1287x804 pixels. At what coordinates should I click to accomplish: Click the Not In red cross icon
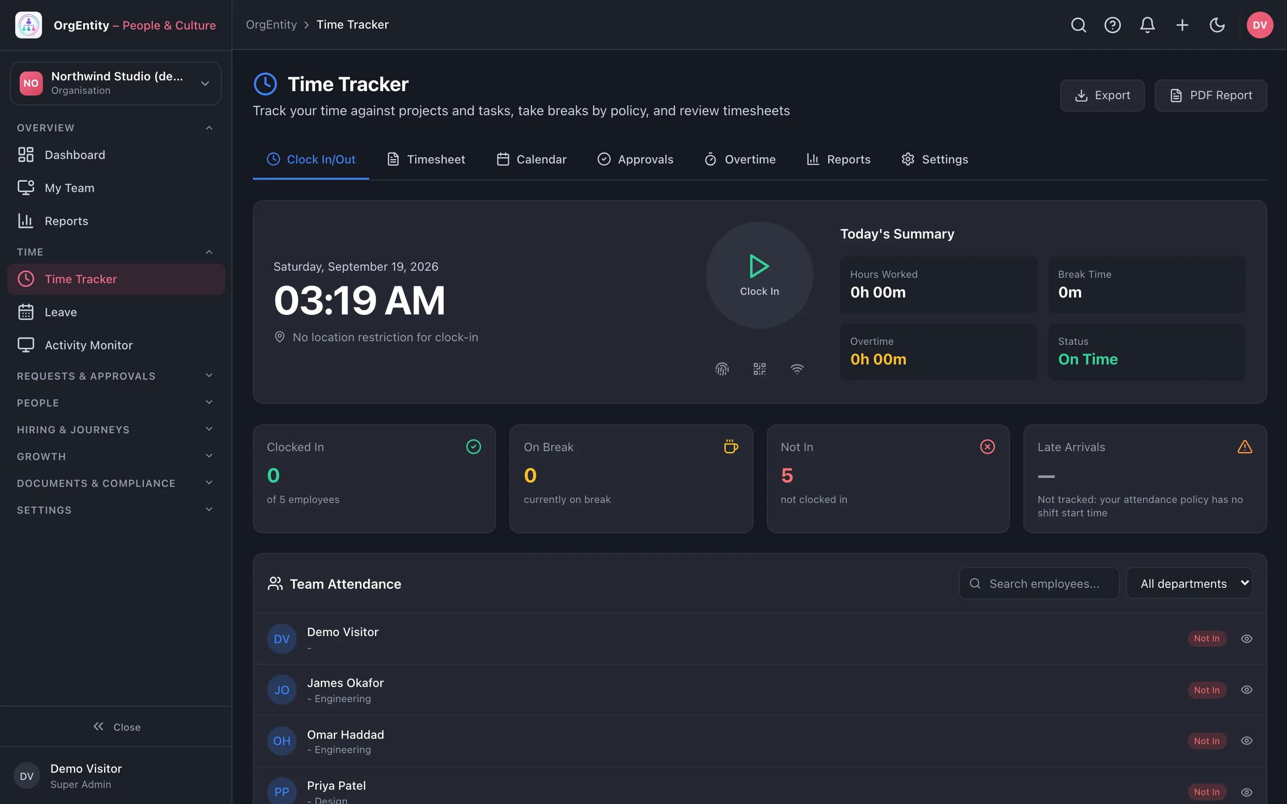click(x=988, y=447)
